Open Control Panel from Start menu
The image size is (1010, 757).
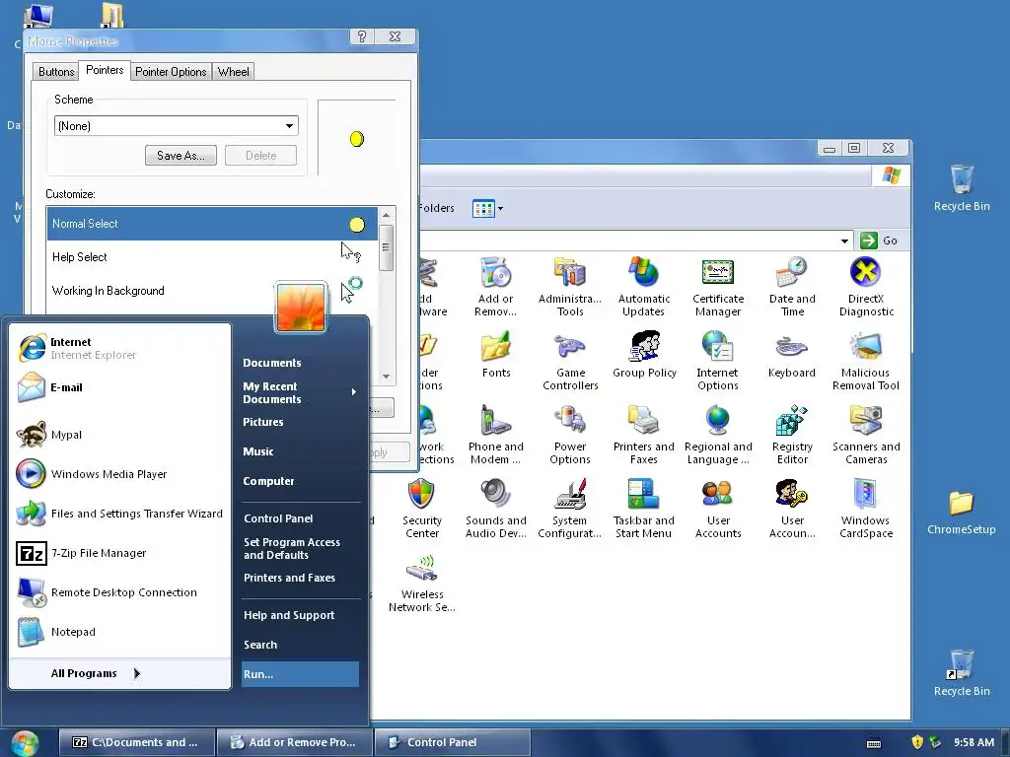point(278,518)
